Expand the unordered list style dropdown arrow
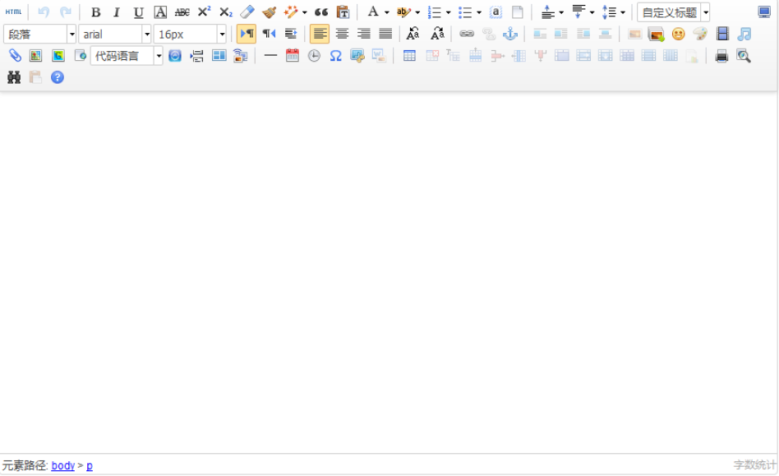Image resolution: width=779 pixels, height=476 pixels. pos(479,13)
